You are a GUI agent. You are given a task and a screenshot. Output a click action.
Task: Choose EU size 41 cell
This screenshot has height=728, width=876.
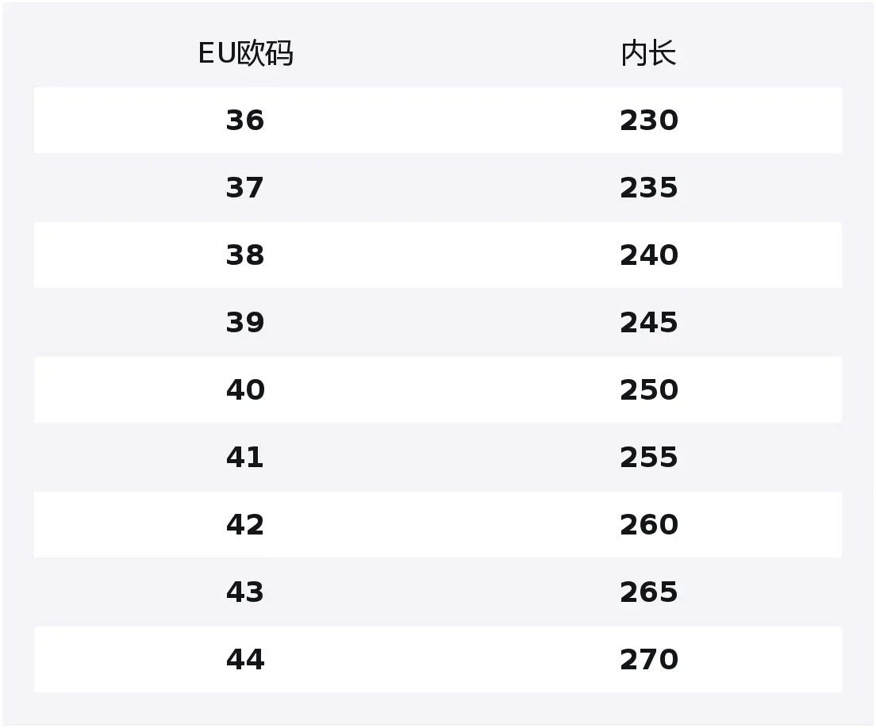tap(245, 458)
